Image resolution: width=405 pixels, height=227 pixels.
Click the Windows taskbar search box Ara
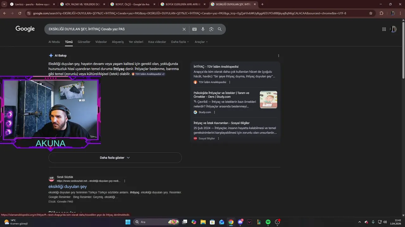156,222
